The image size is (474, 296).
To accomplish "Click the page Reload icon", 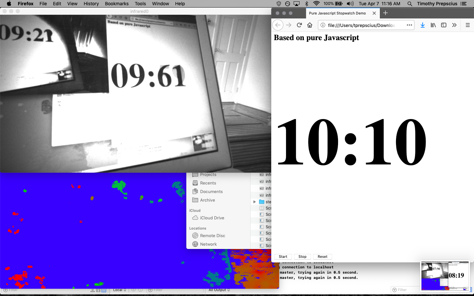I will pyautogui.click(x=299, y=25).
